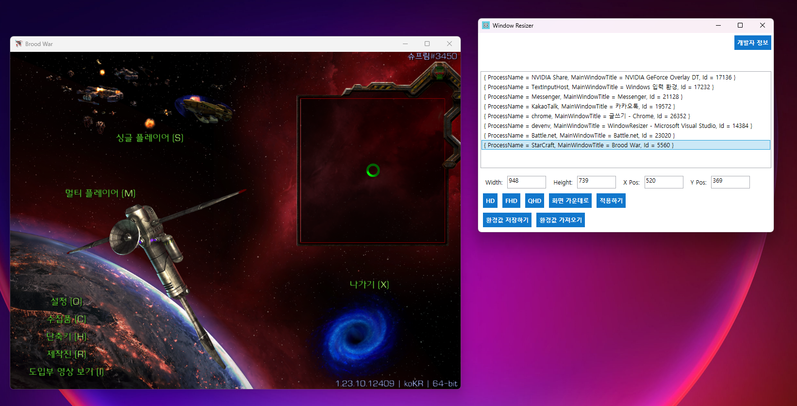Close the Brood War window
Viewport: 797px width, 406px height.
tap(449, 44)
